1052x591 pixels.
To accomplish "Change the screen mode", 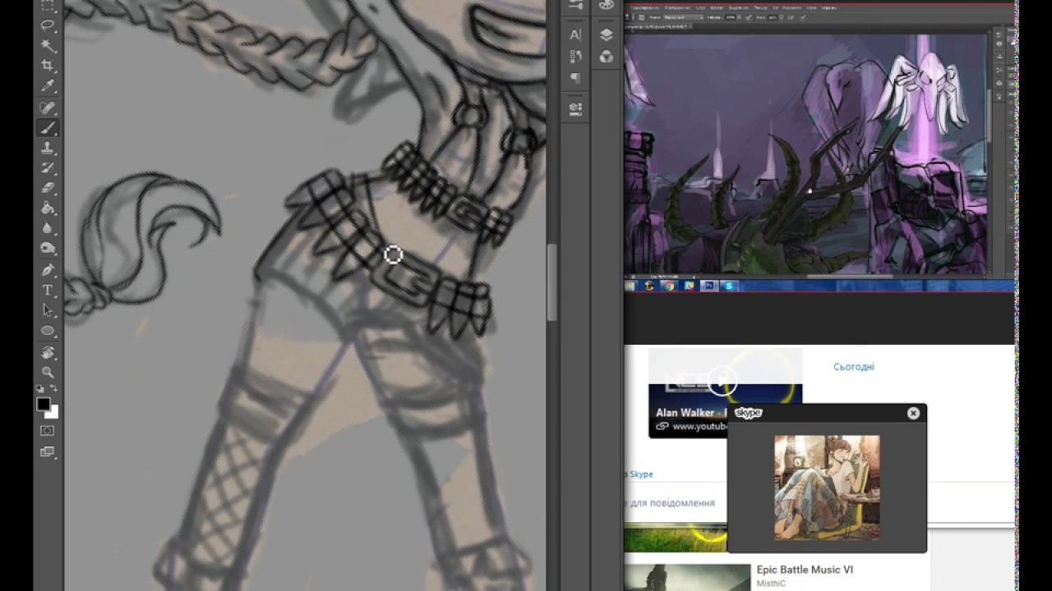I will [48, 451].
